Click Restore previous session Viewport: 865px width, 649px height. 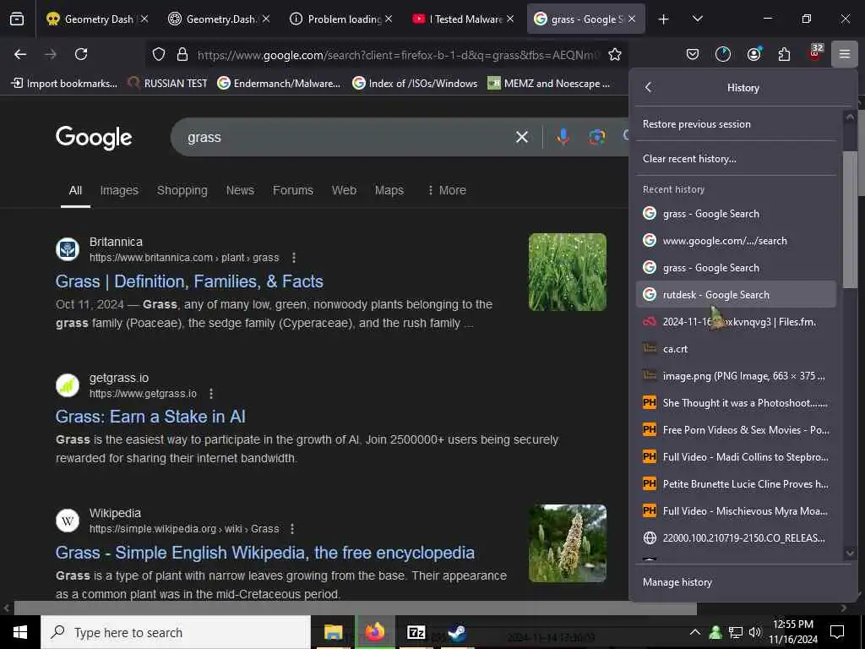[x=736, y=124]
